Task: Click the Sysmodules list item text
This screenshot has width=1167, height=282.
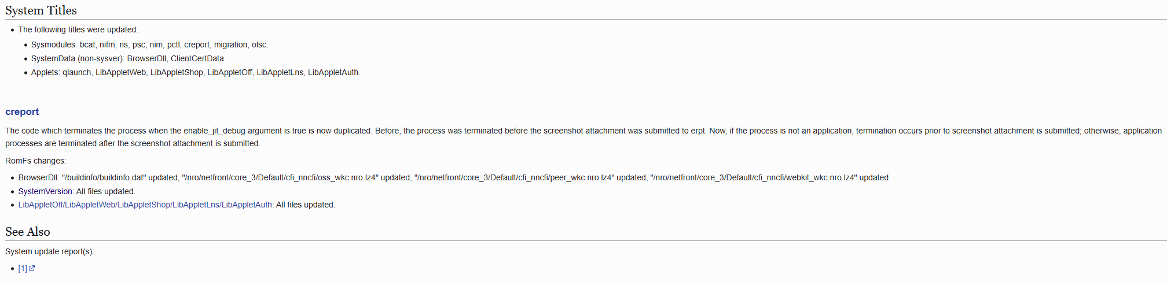Action: (x=149, y=44)
